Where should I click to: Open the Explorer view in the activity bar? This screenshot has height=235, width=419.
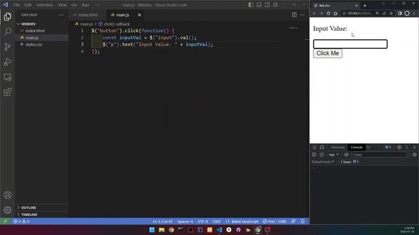tap(7, 16)
